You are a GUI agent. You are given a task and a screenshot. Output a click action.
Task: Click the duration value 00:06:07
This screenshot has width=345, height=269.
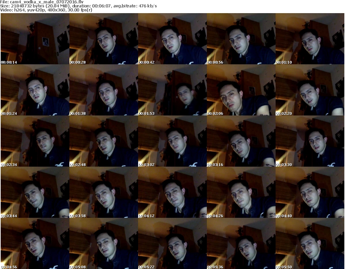[101, 6]
